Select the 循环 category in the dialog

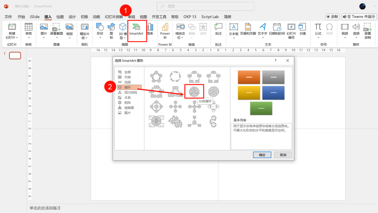point(129,87)
